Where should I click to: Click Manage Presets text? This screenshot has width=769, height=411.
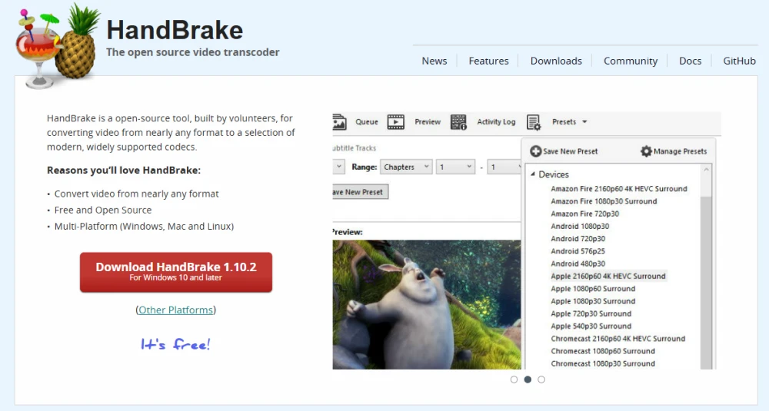tap(681, 151)
